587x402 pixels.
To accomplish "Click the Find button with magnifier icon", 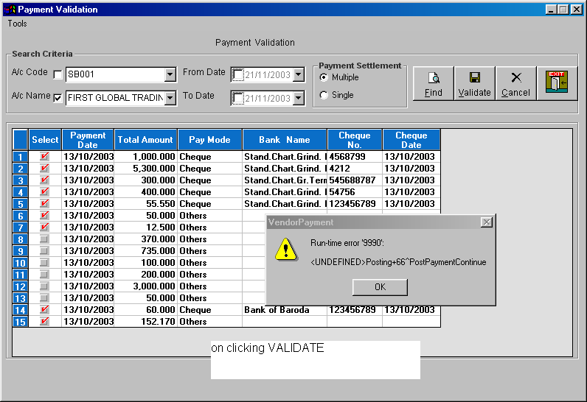I will (x=433, y=84).
